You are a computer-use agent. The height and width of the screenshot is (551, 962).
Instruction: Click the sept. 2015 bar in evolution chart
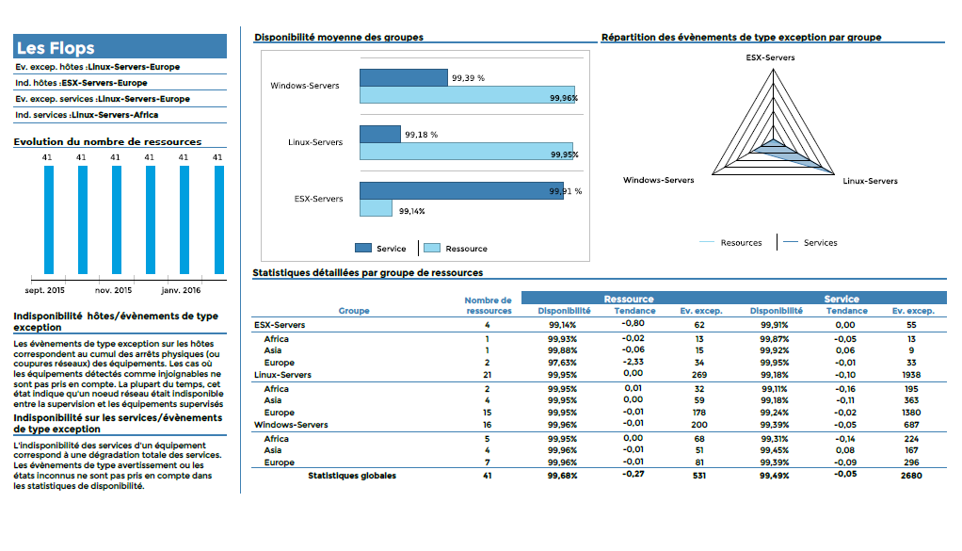(48, 219)
